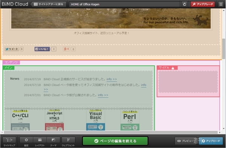Screen dimensions: 226x148
Task: Click the Google +1 button
Action: (x=66, y=49)
